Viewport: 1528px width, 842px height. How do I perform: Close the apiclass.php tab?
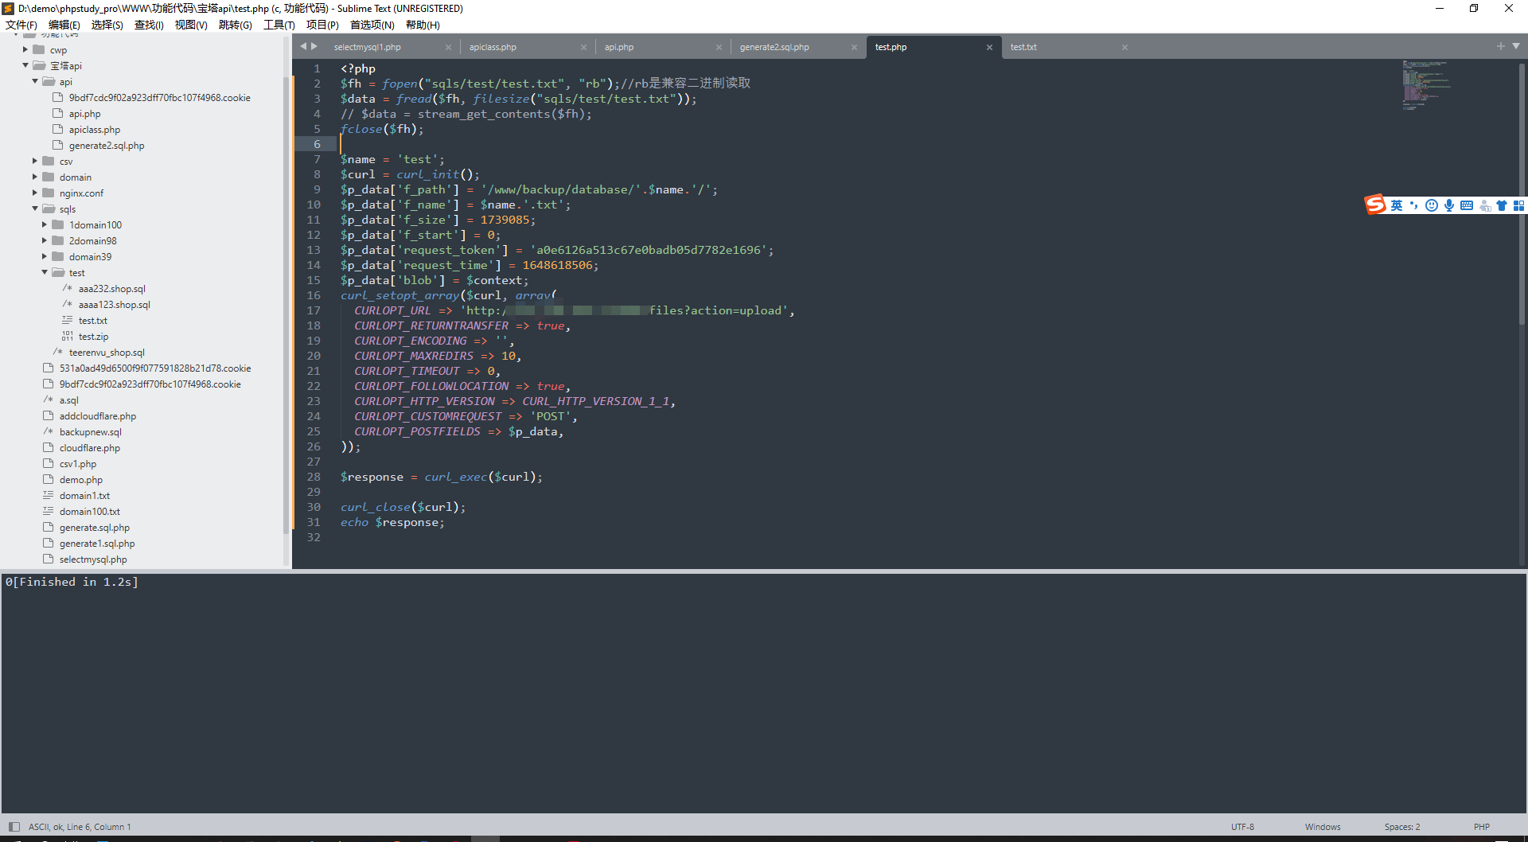pyautogui.click(x=583, y=47)
